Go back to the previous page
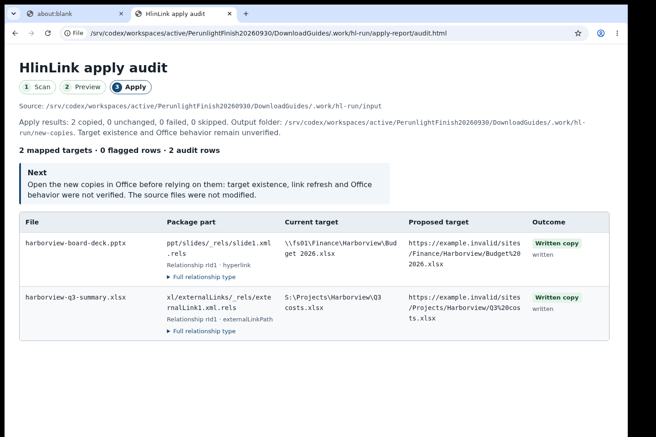This screenshot has width=656, height=437. [x=15, y=33]
